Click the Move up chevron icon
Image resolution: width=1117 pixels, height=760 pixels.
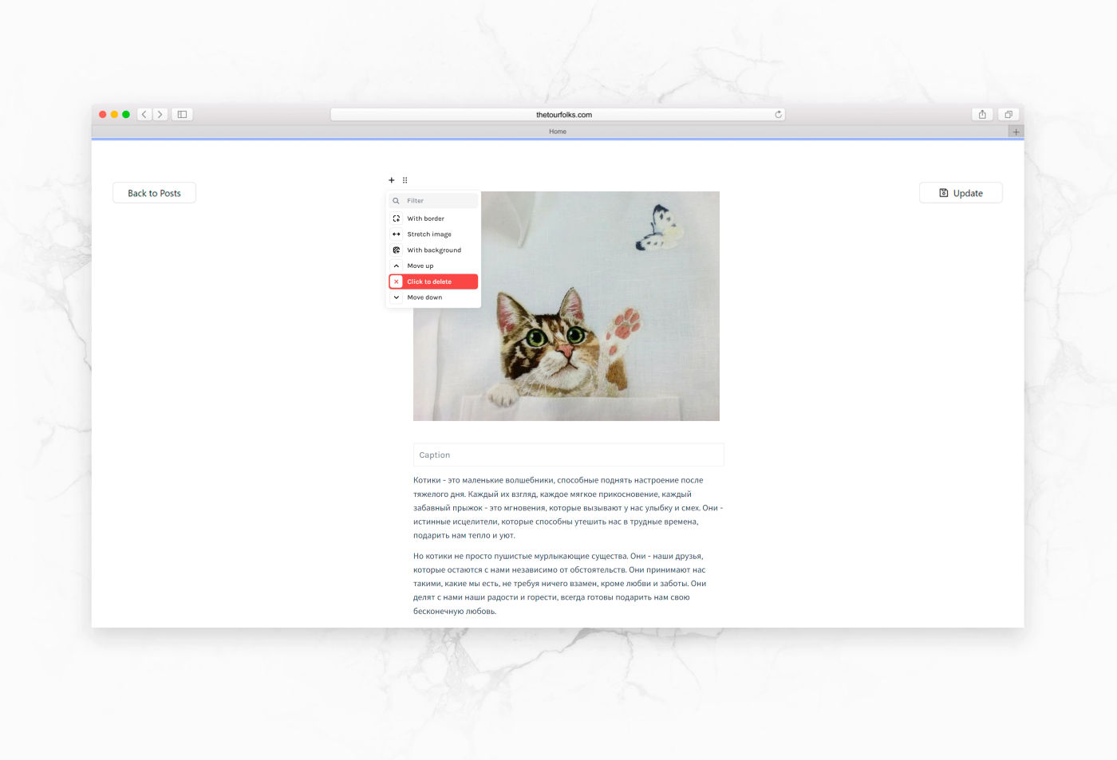[x=397, y=266]
